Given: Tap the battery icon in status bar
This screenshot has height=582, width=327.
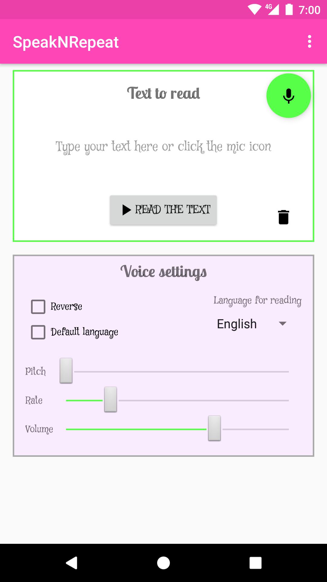Looking at the screenshot, I should [x=289, y=10].
